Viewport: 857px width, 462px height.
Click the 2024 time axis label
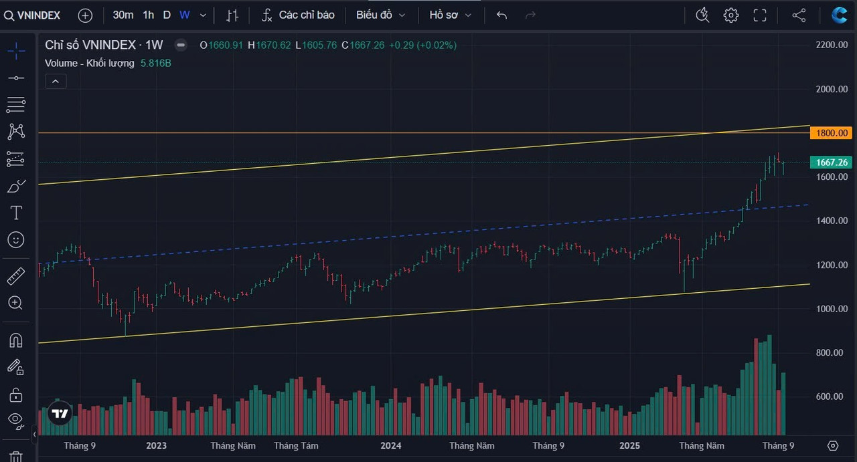[391, 445]
